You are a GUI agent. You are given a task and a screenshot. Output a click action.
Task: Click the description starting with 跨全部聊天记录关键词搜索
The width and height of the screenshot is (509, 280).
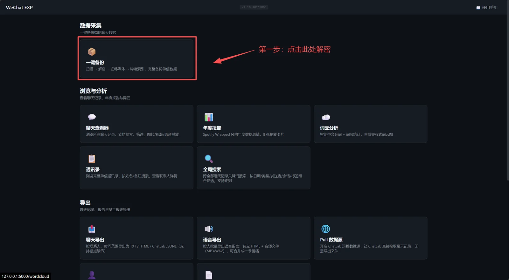[253, 178]
